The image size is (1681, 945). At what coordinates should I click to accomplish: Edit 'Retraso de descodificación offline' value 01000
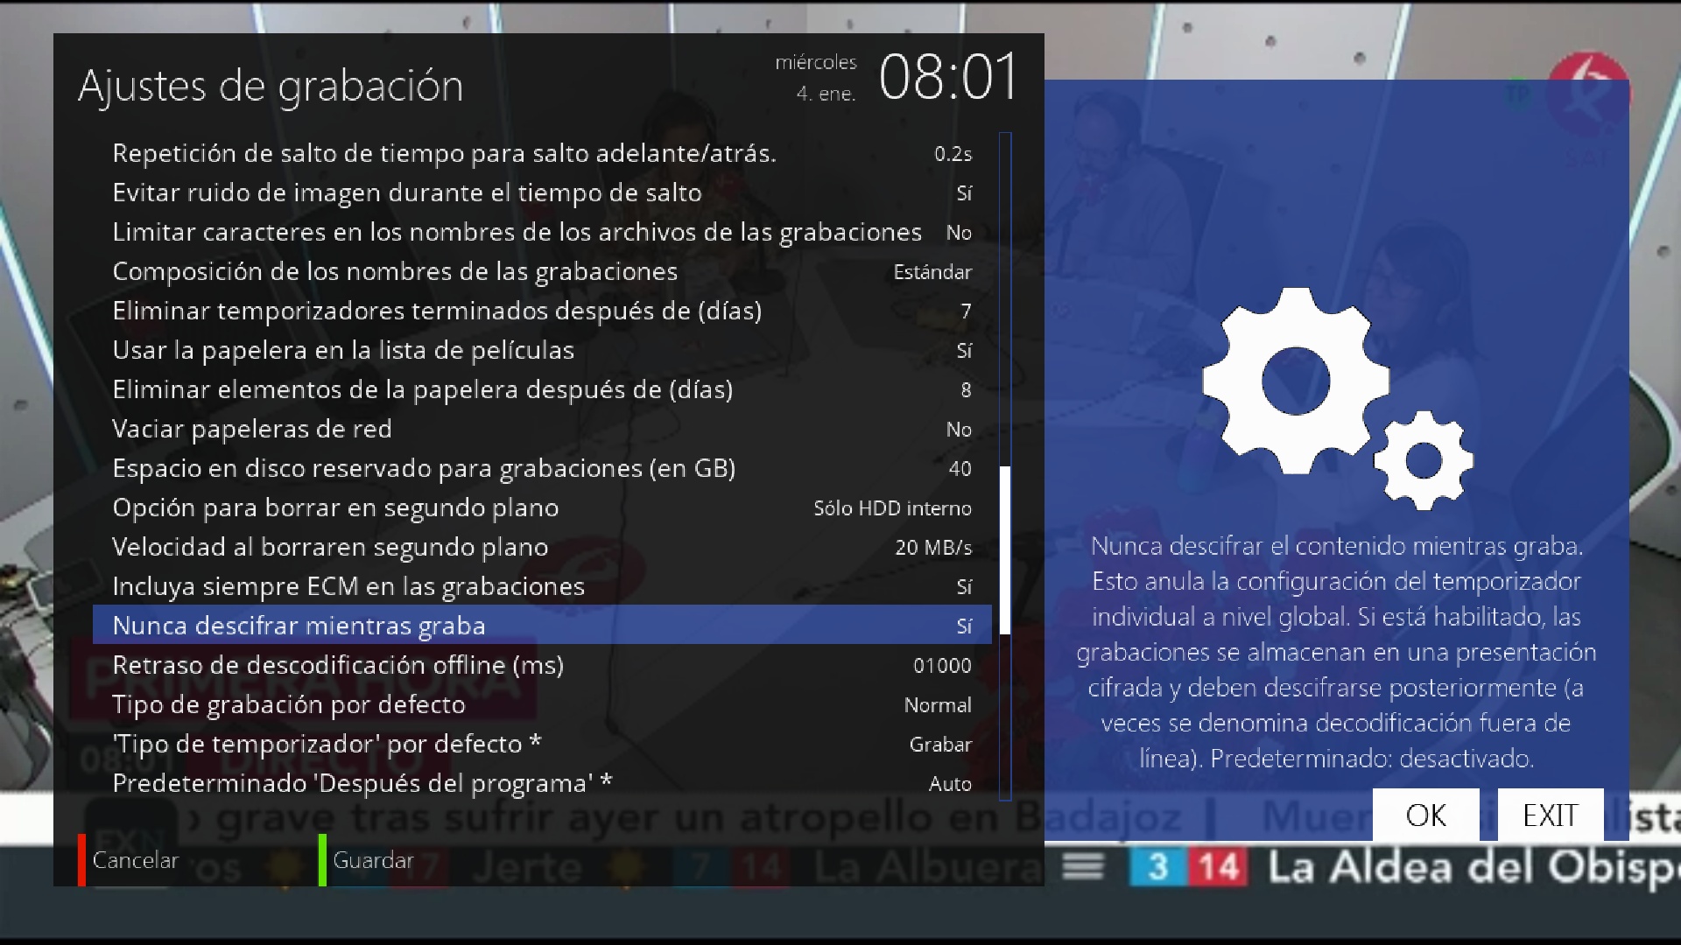point(941,666)
